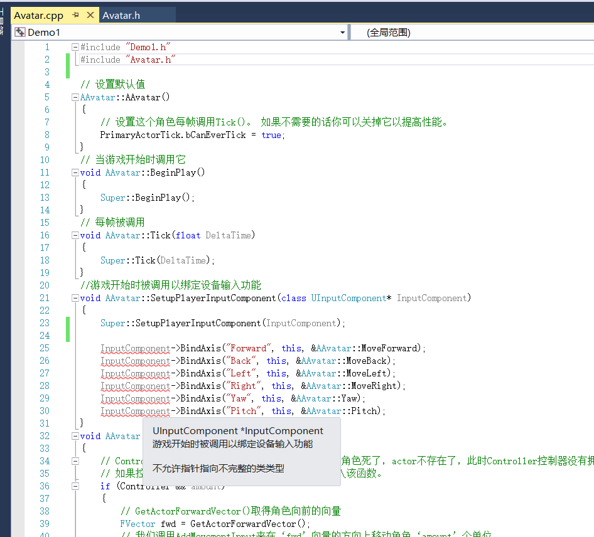Click the "Yaw" string on line 29

239,398
